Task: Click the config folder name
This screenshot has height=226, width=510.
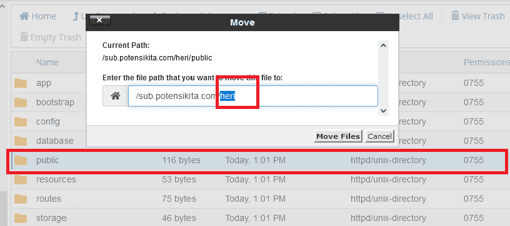Action: (47, 122)
